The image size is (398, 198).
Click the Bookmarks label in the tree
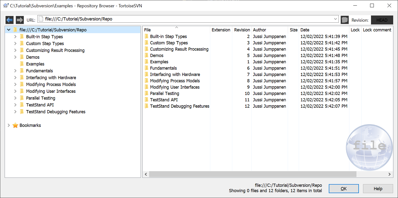click(x=30, y=125)
